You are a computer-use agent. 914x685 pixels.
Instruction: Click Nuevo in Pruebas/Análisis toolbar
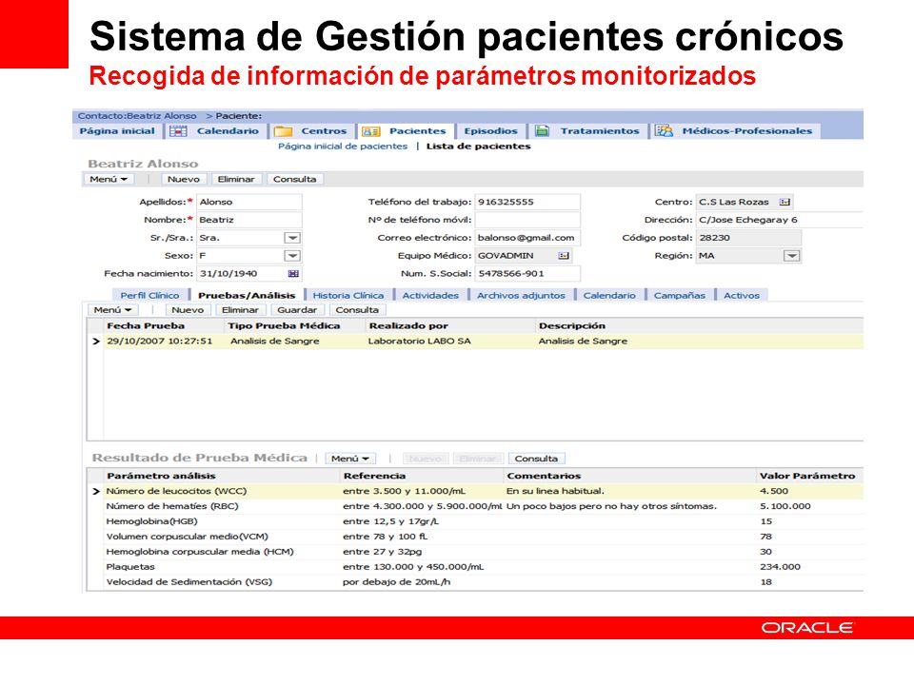pos(188,310)
